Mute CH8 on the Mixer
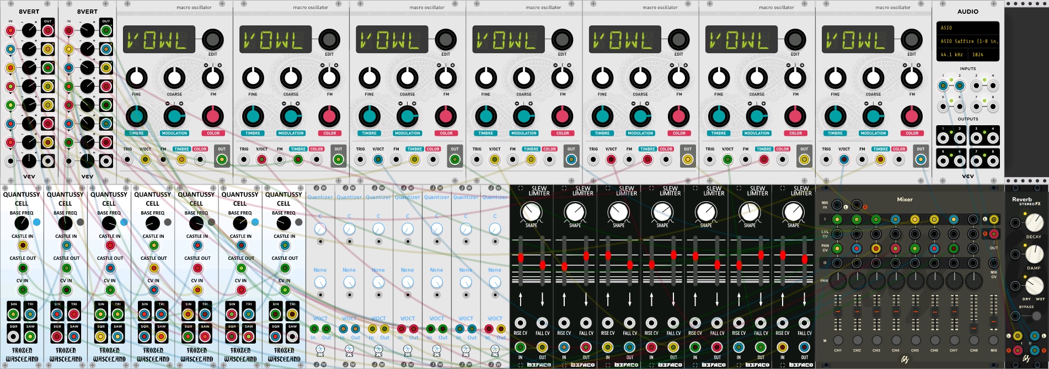This screenshot has width=1049, height=369. (x=974, y=340)
